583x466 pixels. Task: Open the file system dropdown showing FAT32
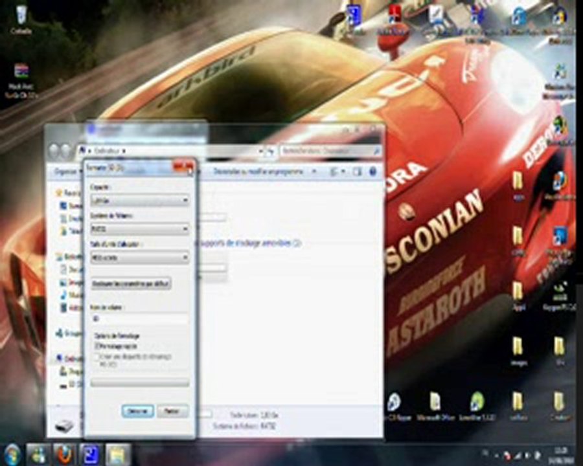pos(140,229)
